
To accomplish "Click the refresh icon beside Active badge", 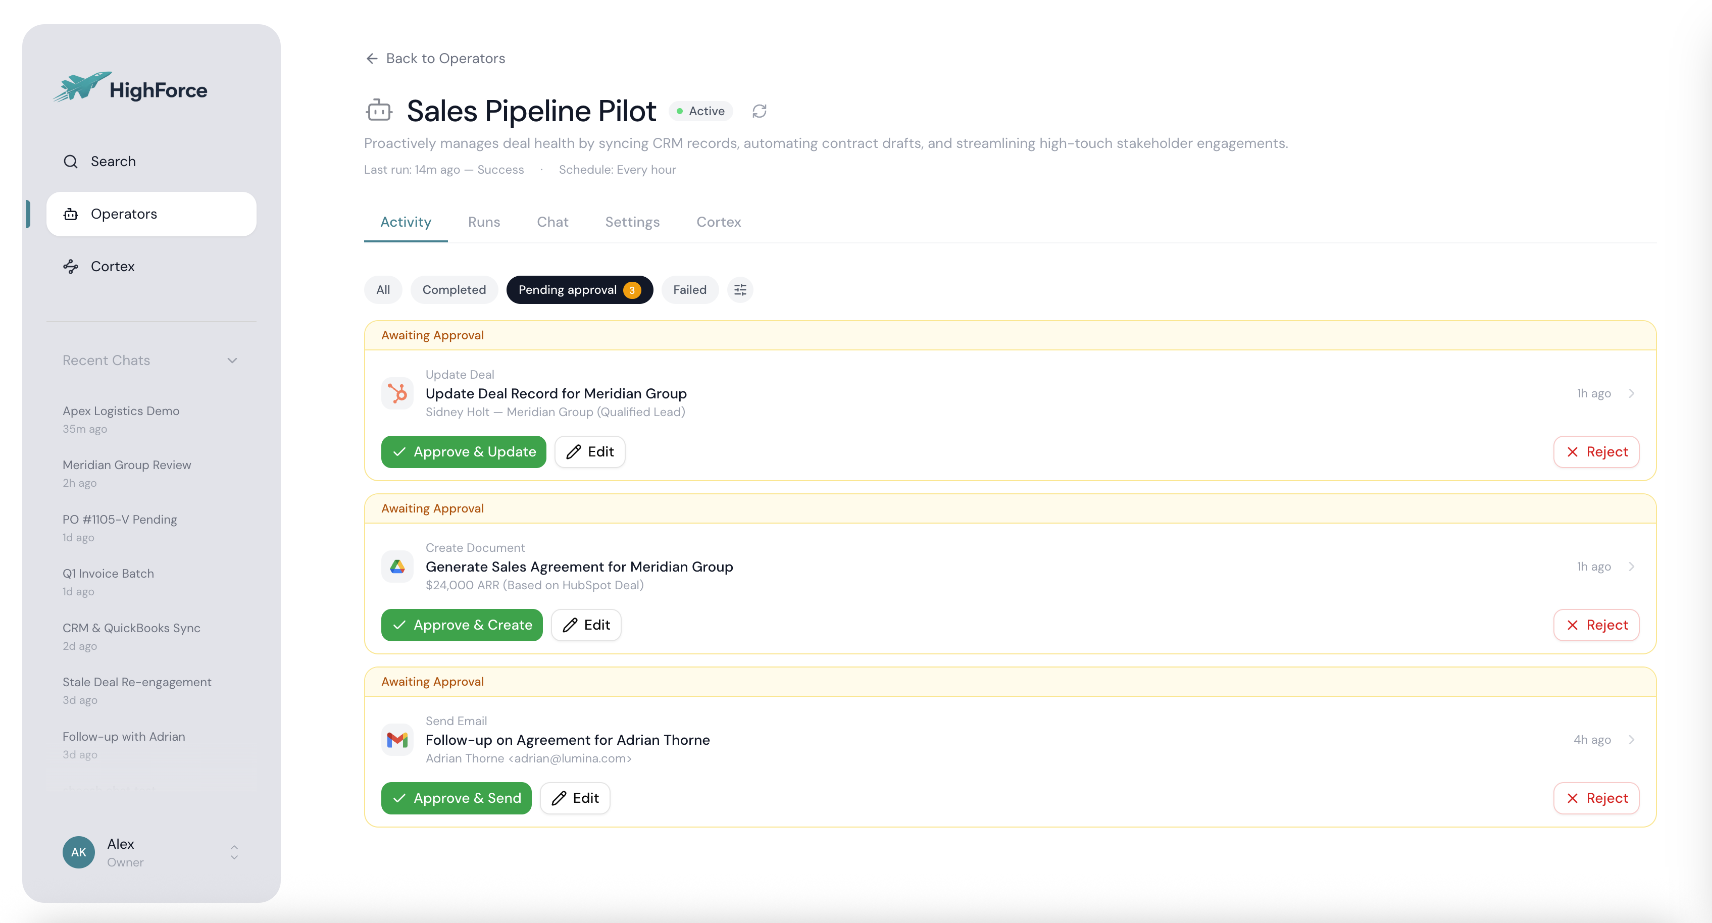I will tap(759, 111).
